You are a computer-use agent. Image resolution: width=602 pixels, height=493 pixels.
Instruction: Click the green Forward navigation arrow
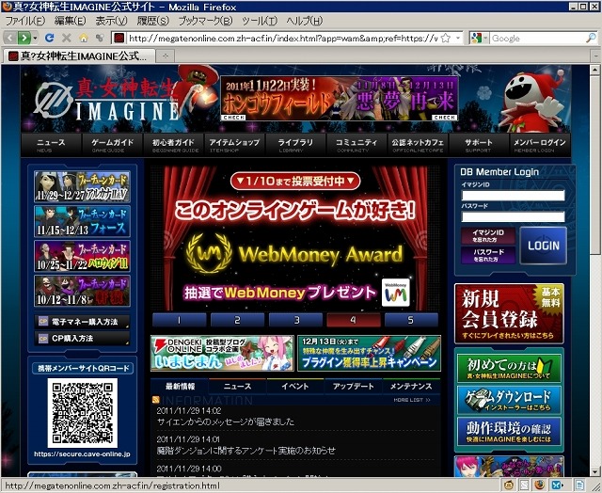(x=24, y=38)
